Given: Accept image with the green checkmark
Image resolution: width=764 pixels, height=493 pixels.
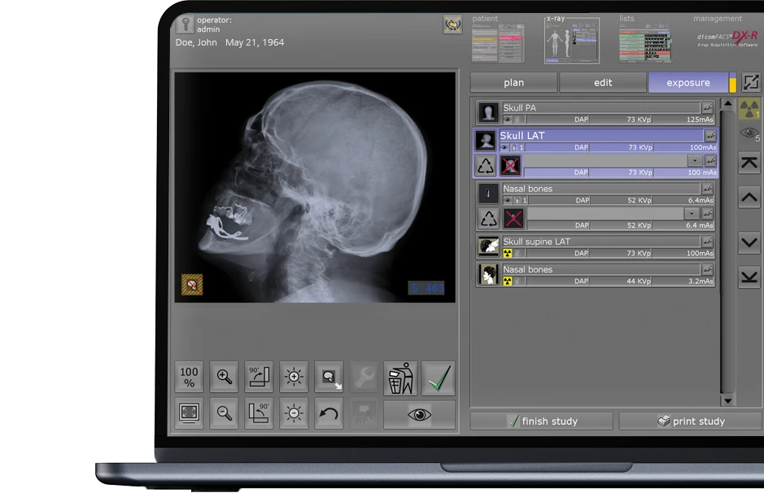Looking at the screenshot, I should [438, 378].
